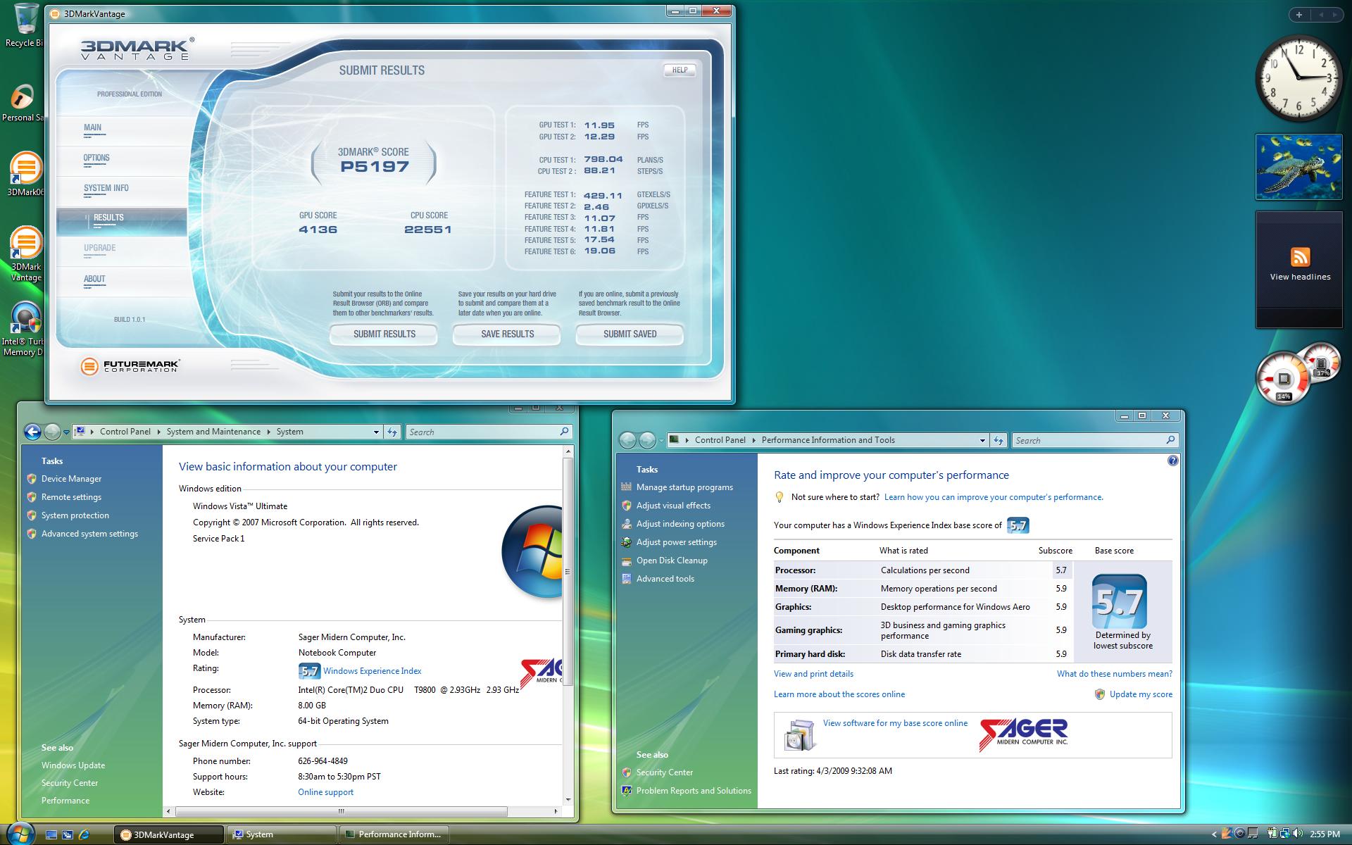Click the fingerprint hand tray icon

tap(1227, 834)
